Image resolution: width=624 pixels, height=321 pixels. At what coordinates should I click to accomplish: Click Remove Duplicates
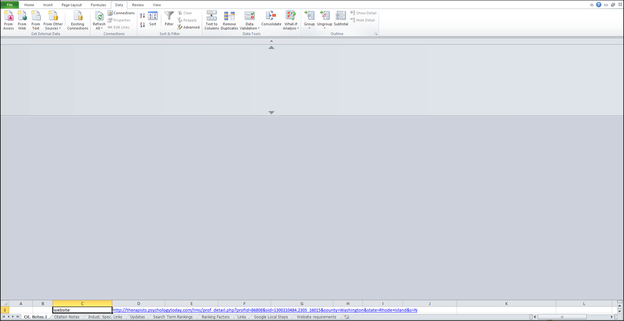[229, 21]
